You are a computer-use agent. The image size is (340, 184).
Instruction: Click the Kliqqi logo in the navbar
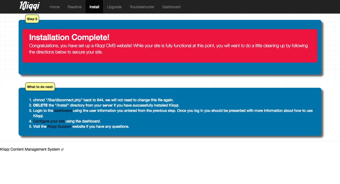29,6
